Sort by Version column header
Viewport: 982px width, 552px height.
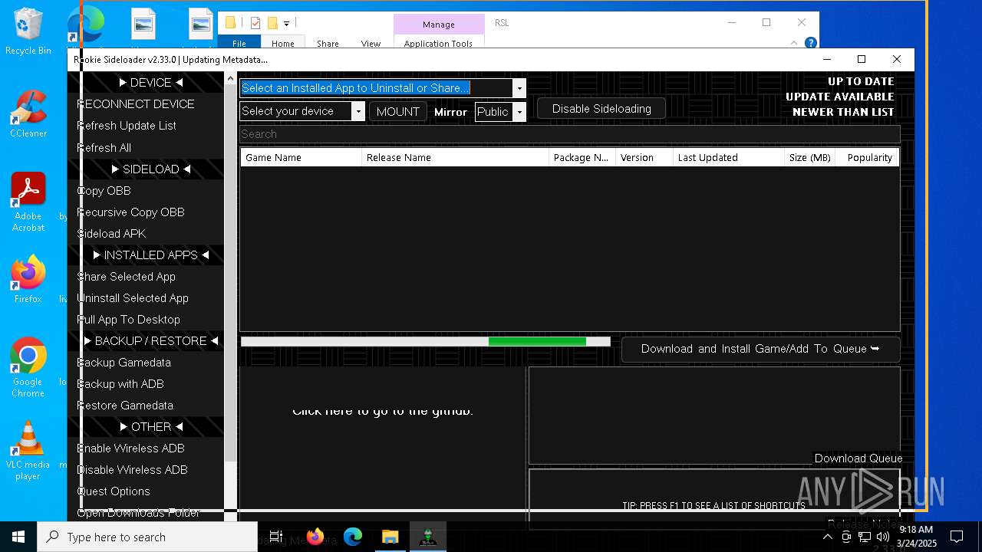point(644,157)
